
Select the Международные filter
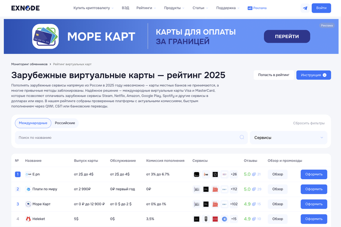[x=33, y=123]
